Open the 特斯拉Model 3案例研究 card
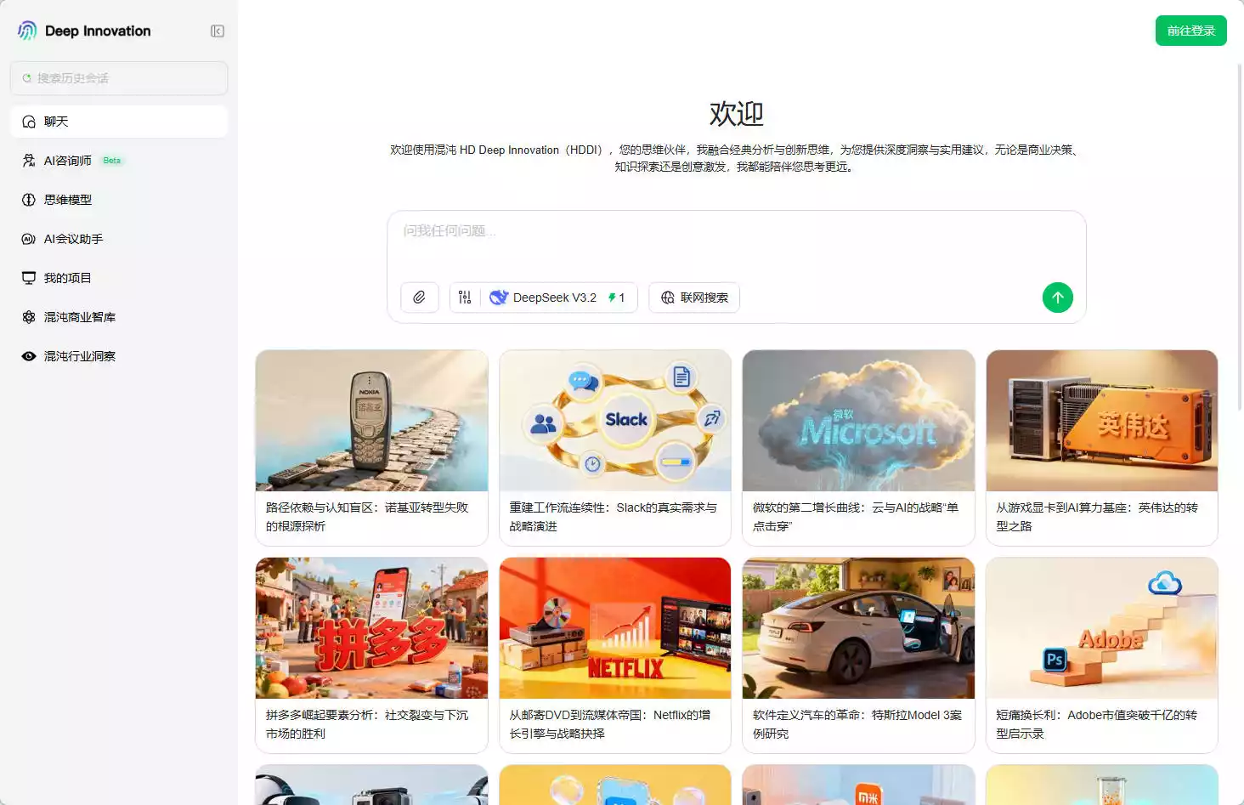Viewport: 1244px width, 805px height. [x=858, y=655]
